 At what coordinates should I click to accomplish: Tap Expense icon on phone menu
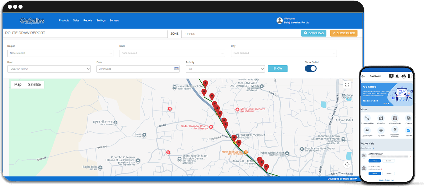click(409, 118)
